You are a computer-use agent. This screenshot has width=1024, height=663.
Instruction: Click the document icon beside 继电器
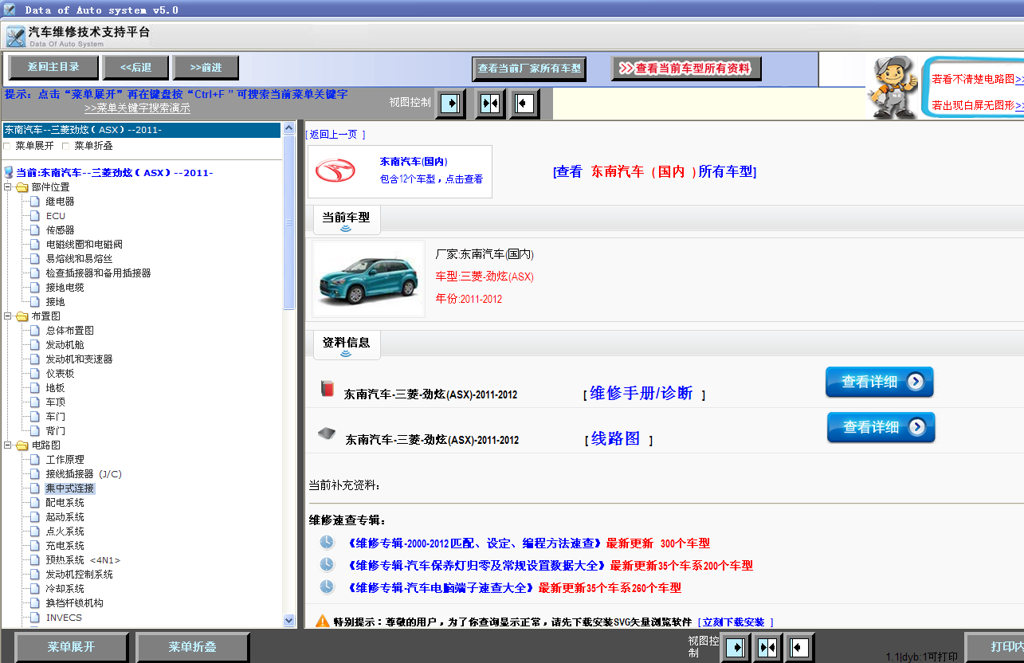click(x=35, y=202)
